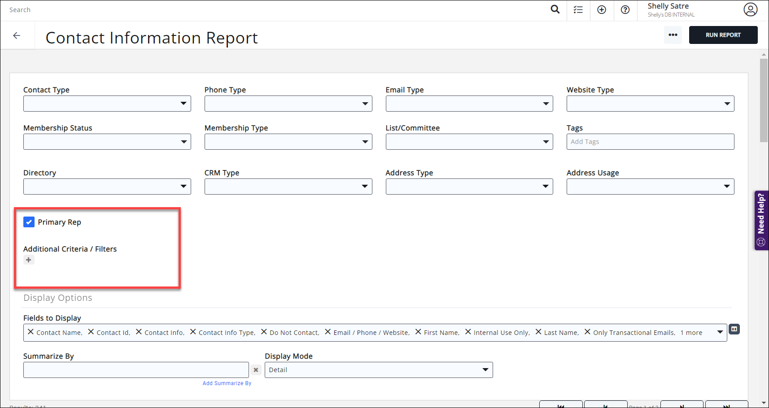Click the Add Summarize By link

(227, 383)
